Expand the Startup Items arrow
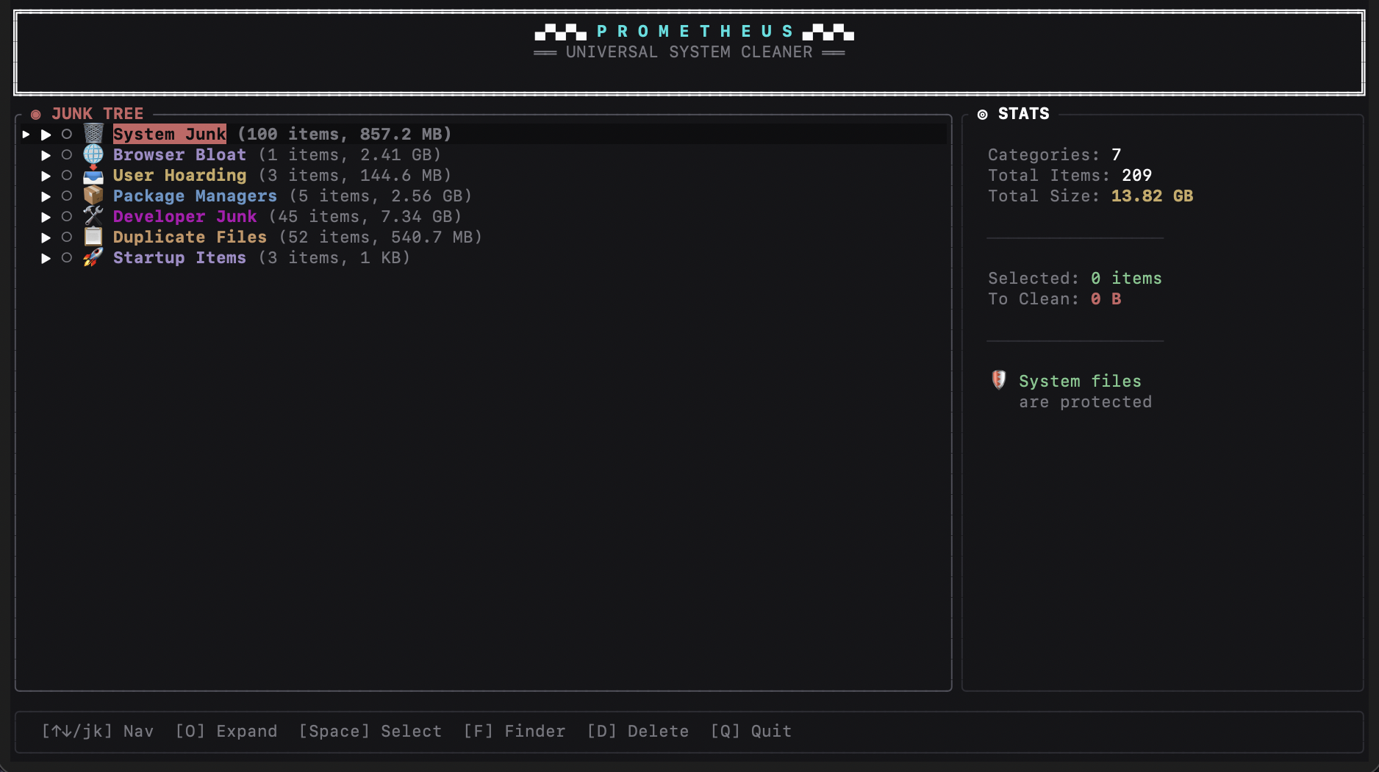This screenshot has height=772, width=1379. (x=46, y=257)
